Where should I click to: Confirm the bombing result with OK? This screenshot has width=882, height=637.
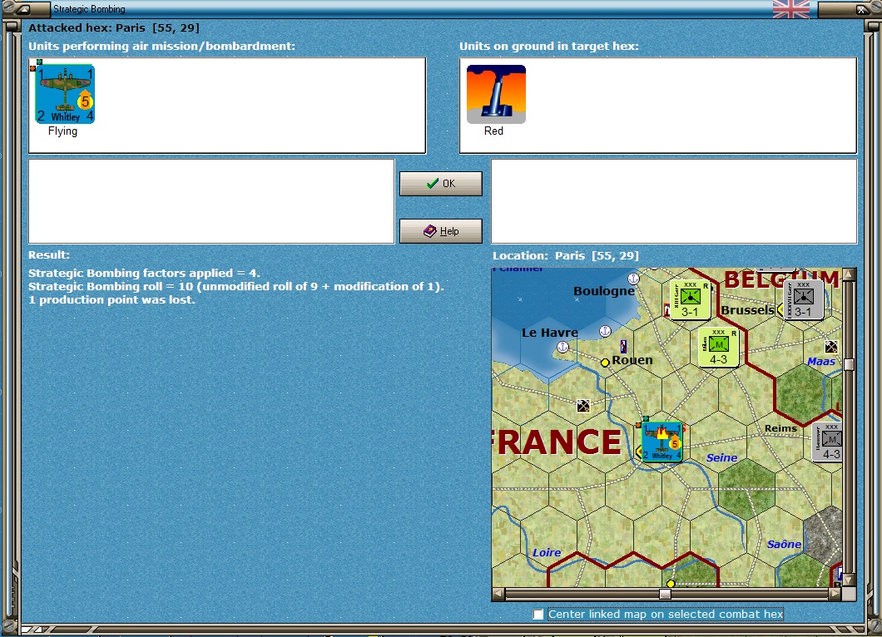click(441, 183)
